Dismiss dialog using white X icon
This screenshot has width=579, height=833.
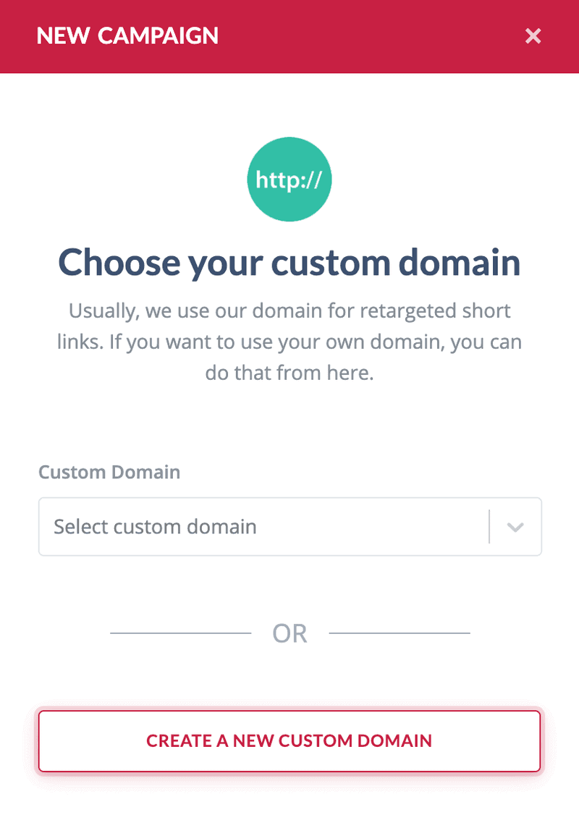pyautogui.click(x=533, y=36)
